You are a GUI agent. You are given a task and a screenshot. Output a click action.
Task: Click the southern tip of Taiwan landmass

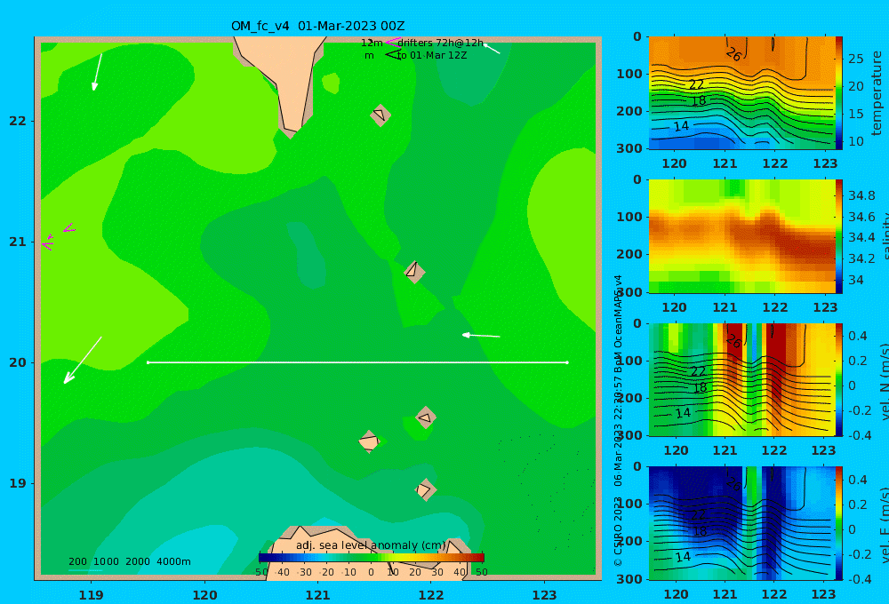[291, 132]
